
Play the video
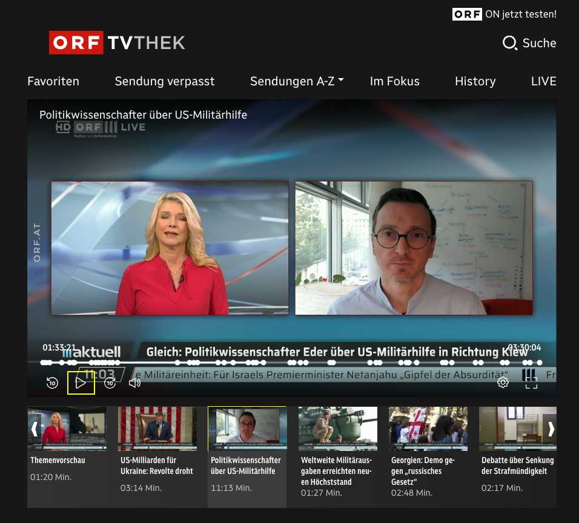[81, 383]
